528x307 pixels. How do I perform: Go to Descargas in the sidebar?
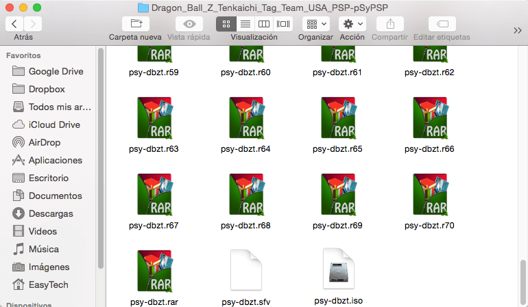tap(50, 213)
